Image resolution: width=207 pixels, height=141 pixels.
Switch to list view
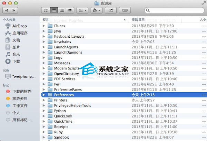pyautogui.click(x=54, y=10)
